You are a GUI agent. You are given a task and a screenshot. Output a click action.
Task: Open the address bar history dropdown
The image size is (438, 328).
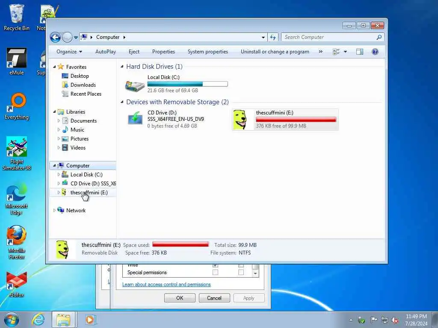tap(263, 37)
